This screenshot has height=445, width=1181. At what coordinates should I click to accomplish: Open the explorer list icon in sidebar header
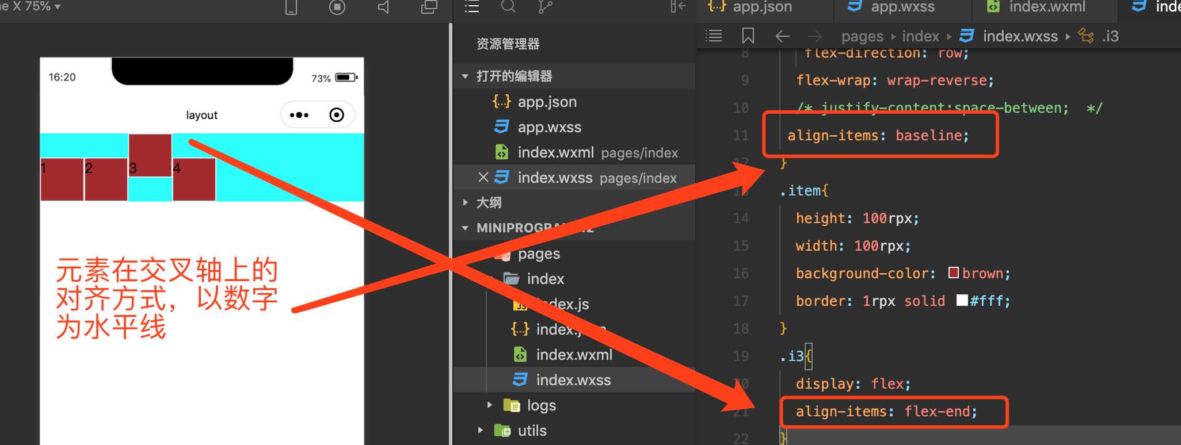coord(472,6)
